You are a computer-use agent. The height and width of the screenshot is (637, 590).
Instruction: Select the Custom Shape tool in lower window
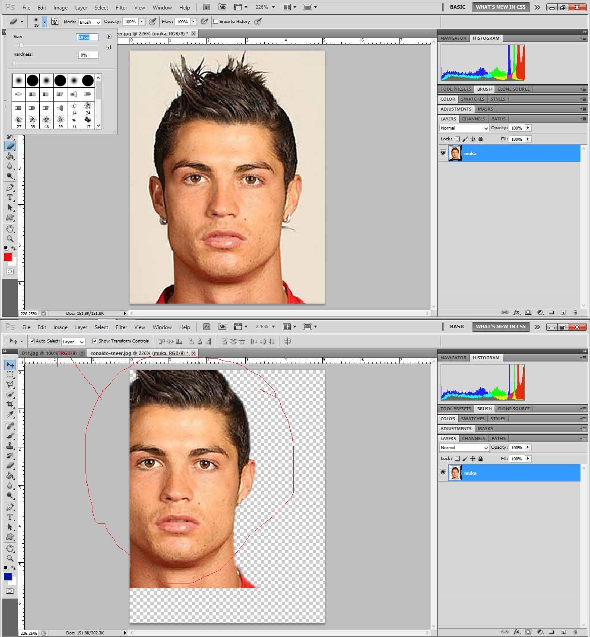(10, 537)
